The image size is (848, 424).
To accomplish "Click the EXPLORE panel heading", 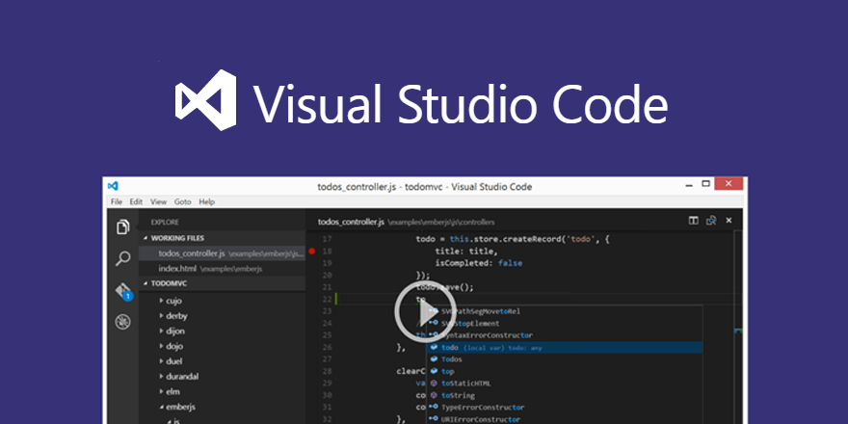I will 165,223.
